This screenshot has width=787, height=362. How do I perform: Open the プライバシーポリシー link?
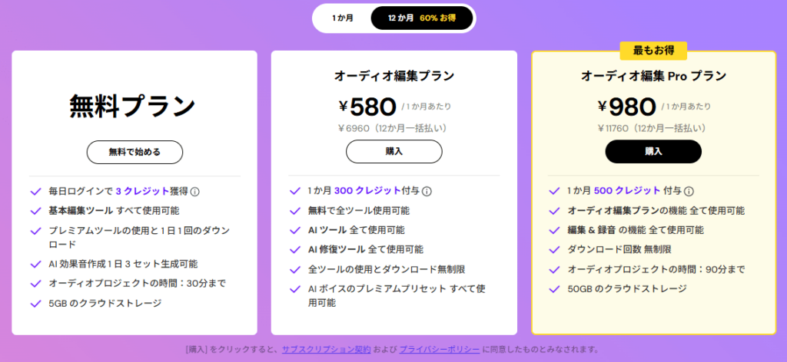coord(440,350)
